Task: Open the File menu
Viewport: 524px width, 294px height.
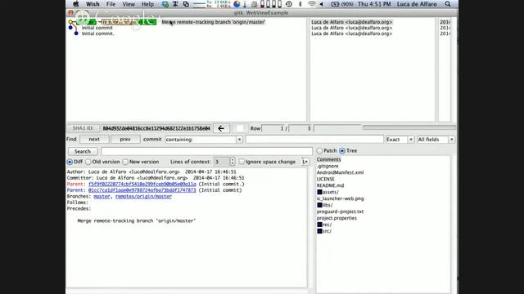Action: click(x=111, y=4)
